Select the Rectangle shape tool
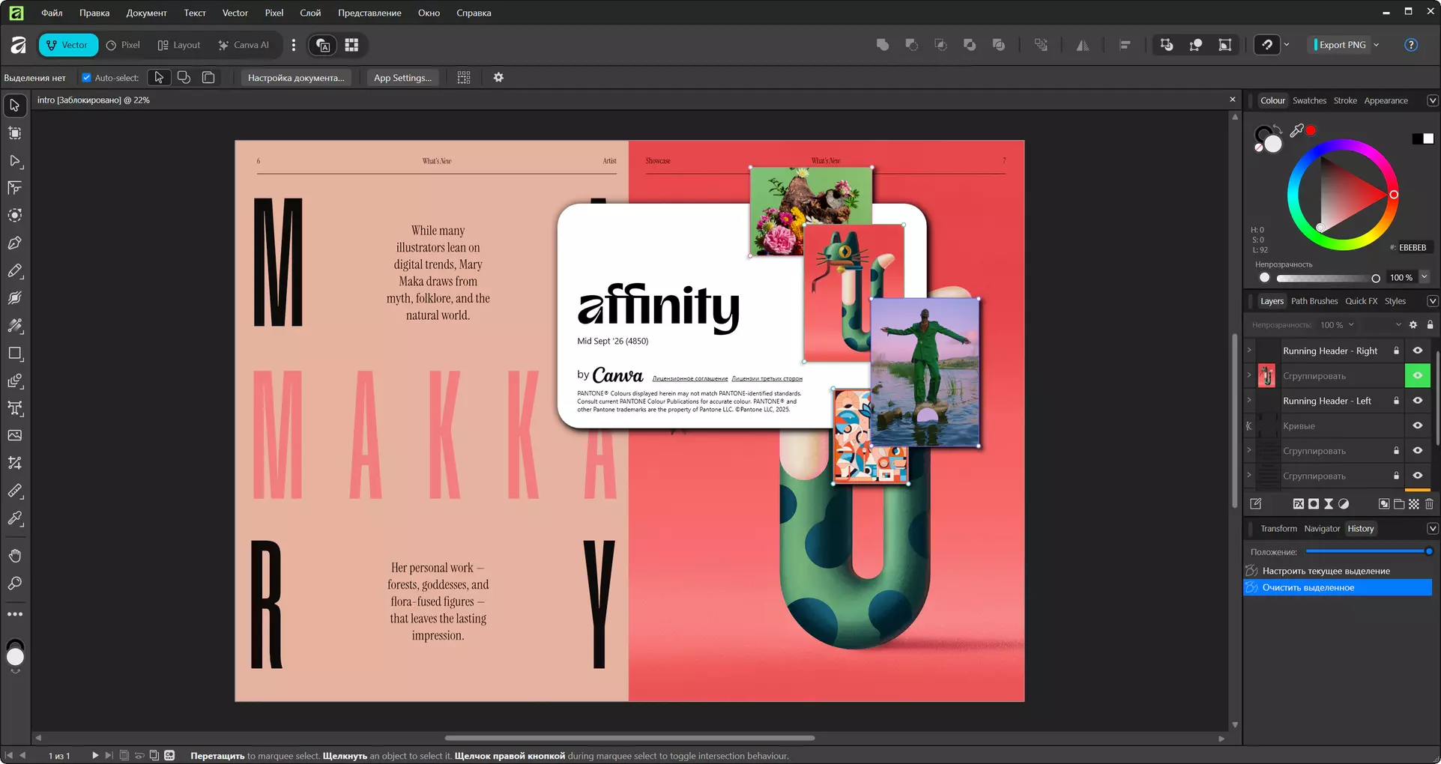The image size is (1441, 764). (15, 354)
